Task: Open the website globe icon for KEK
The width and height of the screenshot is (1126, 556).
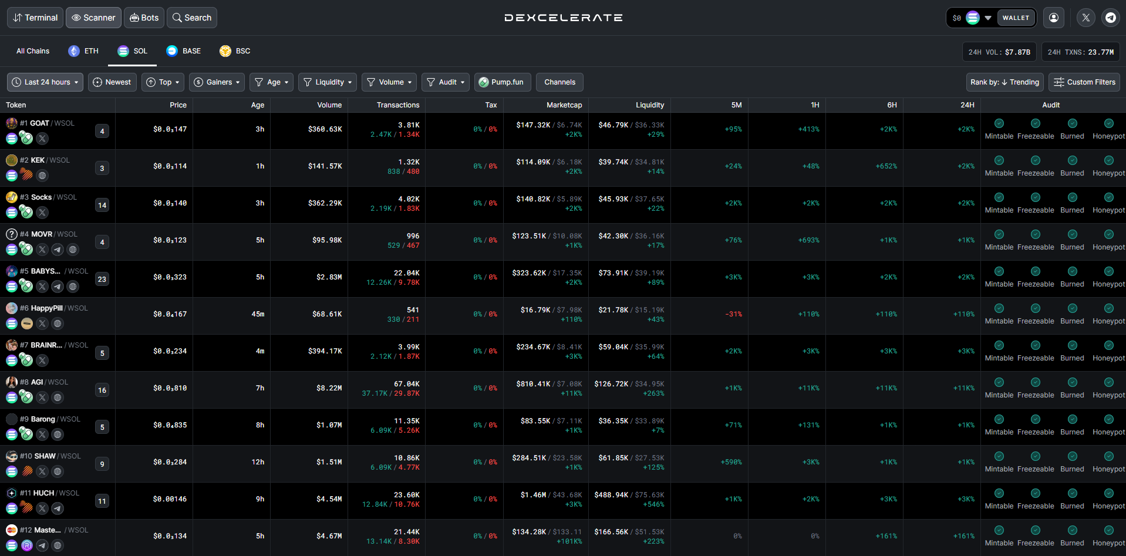Action: pyautogui.click(x=42, y=176)
